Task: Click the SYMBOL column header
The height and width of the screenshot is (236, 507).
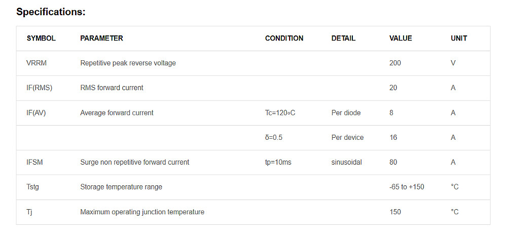Action: pyautogui.click(x=41, y=38)
